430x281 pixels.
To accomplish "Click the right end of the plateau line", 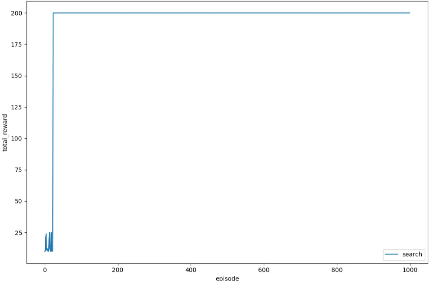I will (409, 13).
